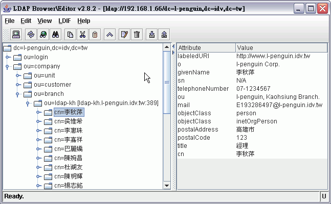The image size is (331, 204).
Task: Expand the ou=customer tree node
Action: pyautogui.click(x=18, y=85)
